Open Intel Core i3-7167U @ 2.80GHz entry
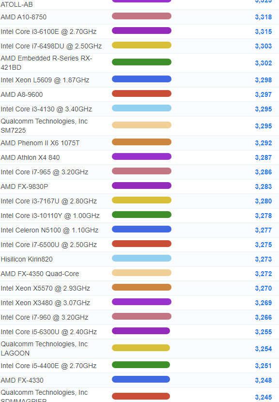Image resolution: width=279 pixels, height=402 pixels. [x=49, y=201]
